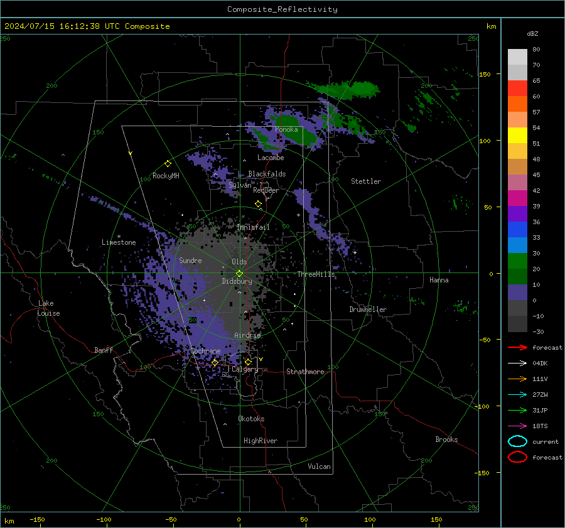The image size is (565, 528).
Task: Click the Lacombe town label
Action: pyautogui.click(x=271, y=158)
